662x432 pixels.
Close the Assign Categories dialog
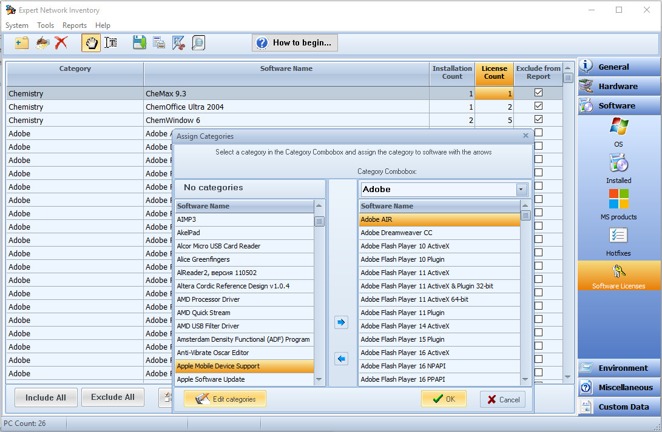525,136
